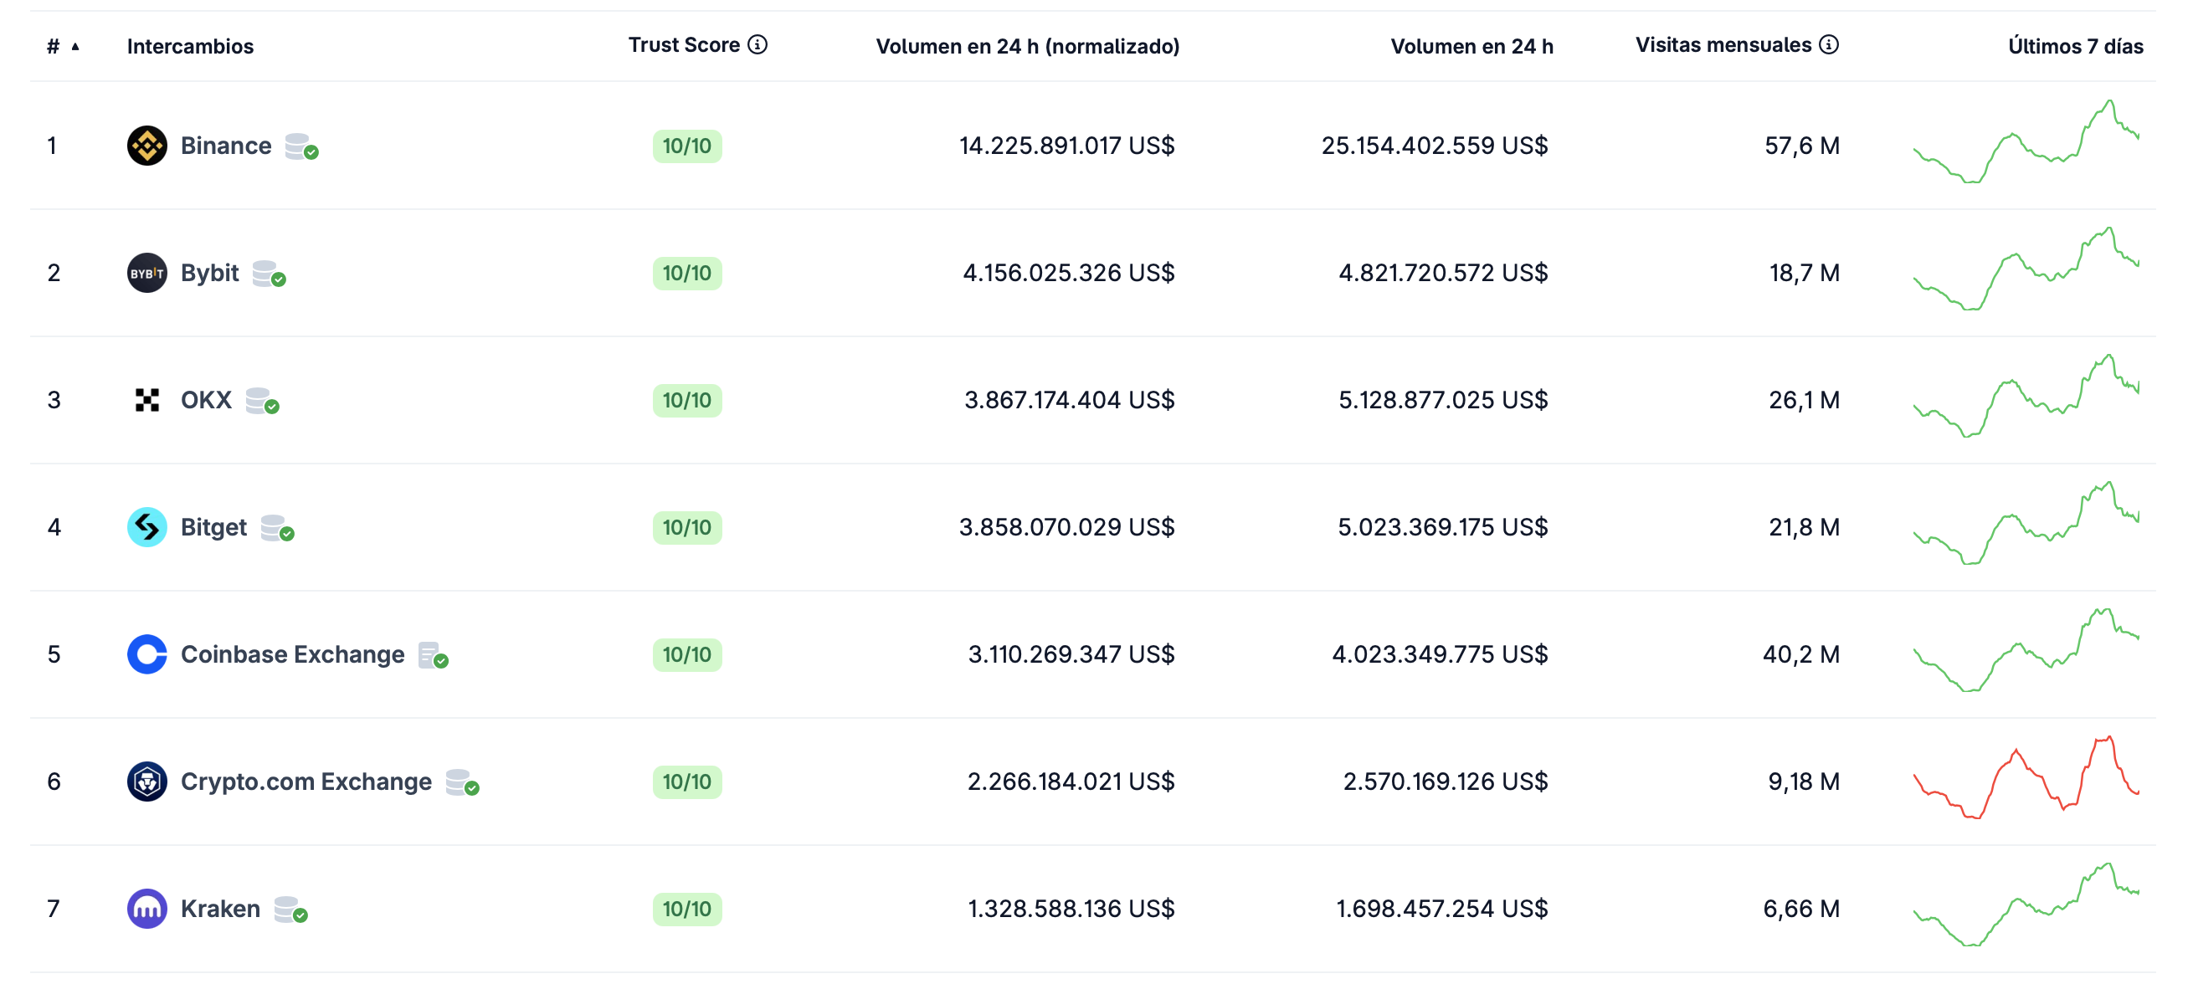2193x984 pixels.
Task: Click the Binance logo icon
Action: click(146, 146)
